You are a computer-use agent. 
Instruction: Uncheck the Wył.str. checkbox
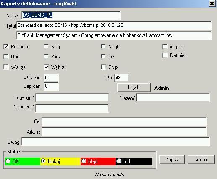(46, 67)
